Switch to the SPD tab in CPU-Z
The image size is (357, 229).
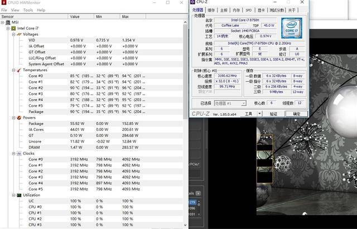click(x=248, y=10)
